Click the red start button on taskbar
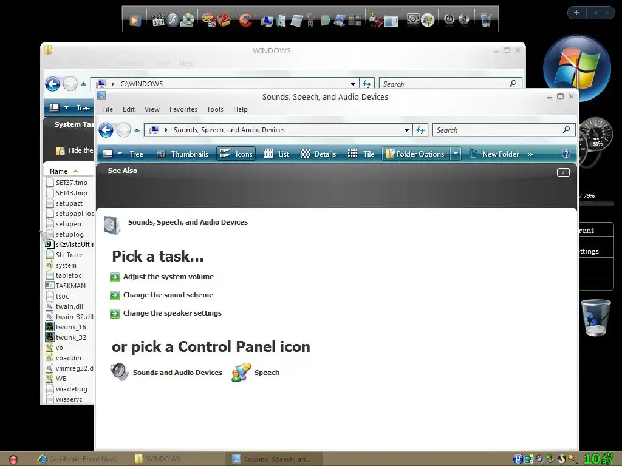The height and width of the screenshot is (466, 622). (x=13, y=459)
